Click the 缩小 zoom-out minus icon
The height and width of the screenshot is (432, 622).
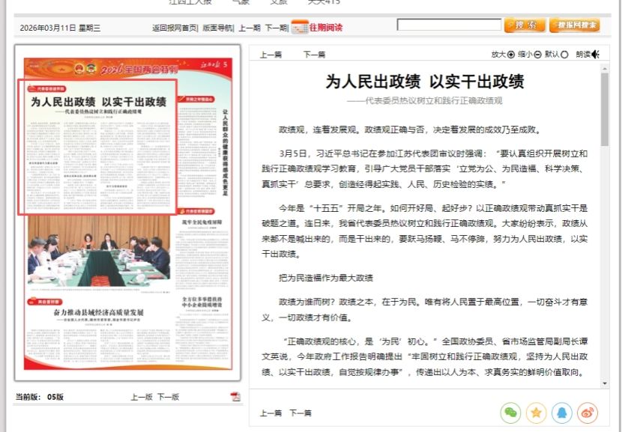pyautogui.click(x=537, y=54)
